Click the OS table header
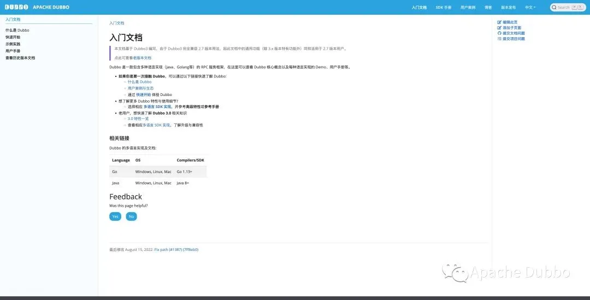The width and height of the screenshot is (590, 300). pos(138,160)
